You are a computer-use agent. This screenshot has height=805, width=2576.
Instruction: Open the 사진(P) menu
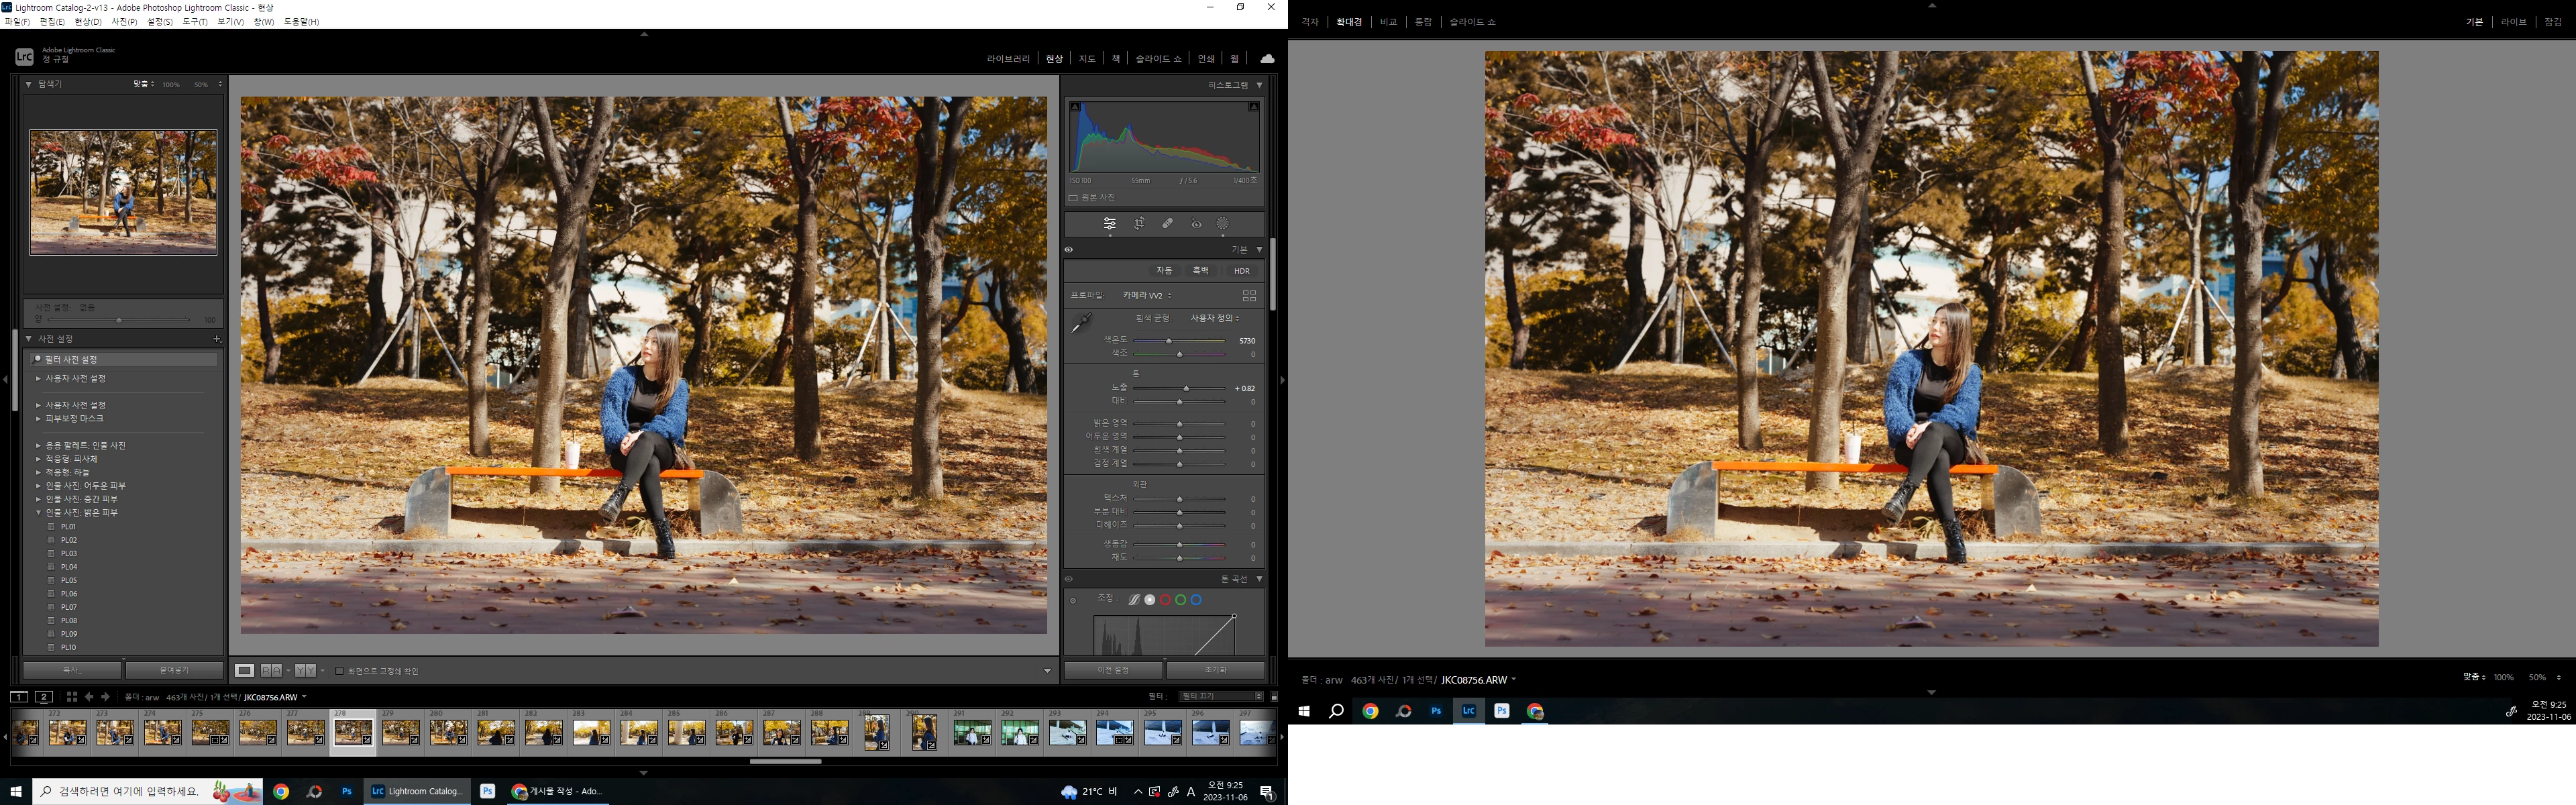[124, 22]
